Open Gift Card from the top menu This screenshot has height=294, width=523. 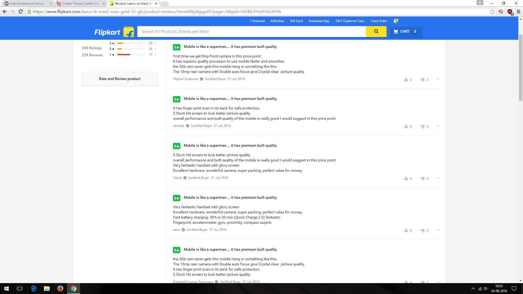pos(296,21)
